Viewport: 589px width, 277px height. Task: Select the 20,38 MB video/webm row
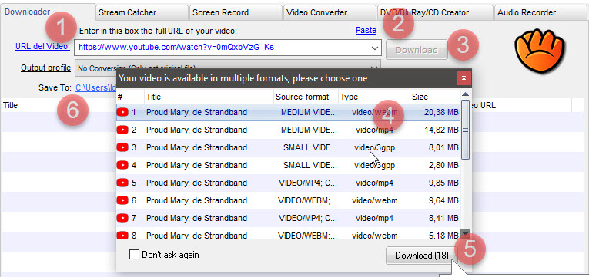pyautogui.click(x=288, y=112)
